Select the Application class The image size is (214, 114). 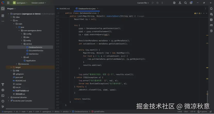30,61
